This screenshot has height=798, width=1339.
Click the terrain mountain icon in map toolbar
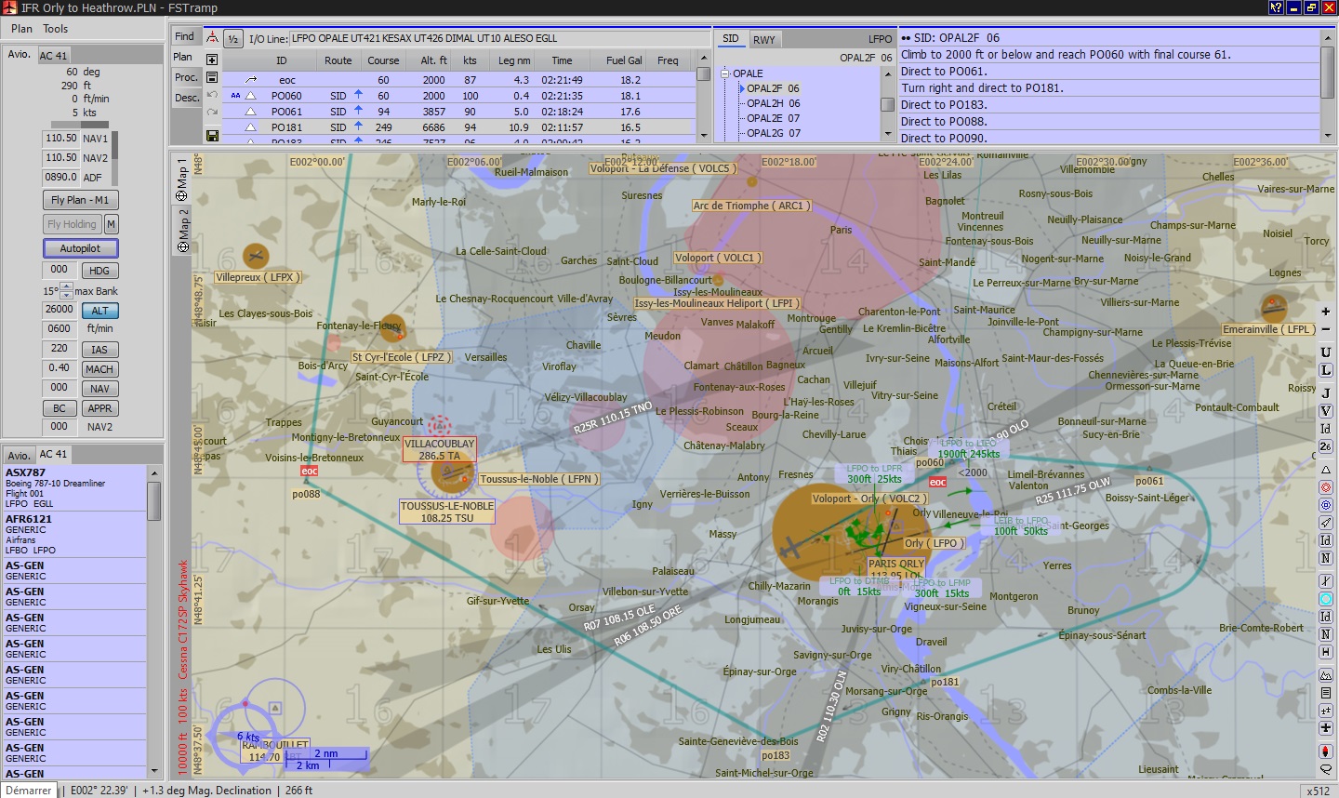[1326, 674]
